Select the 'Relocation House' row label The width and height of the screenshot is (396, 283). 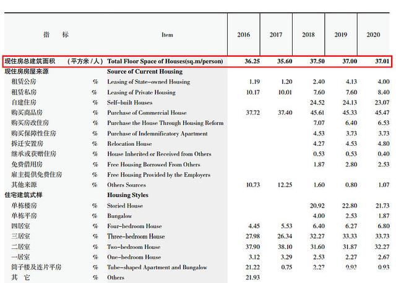tap(129, 144)
